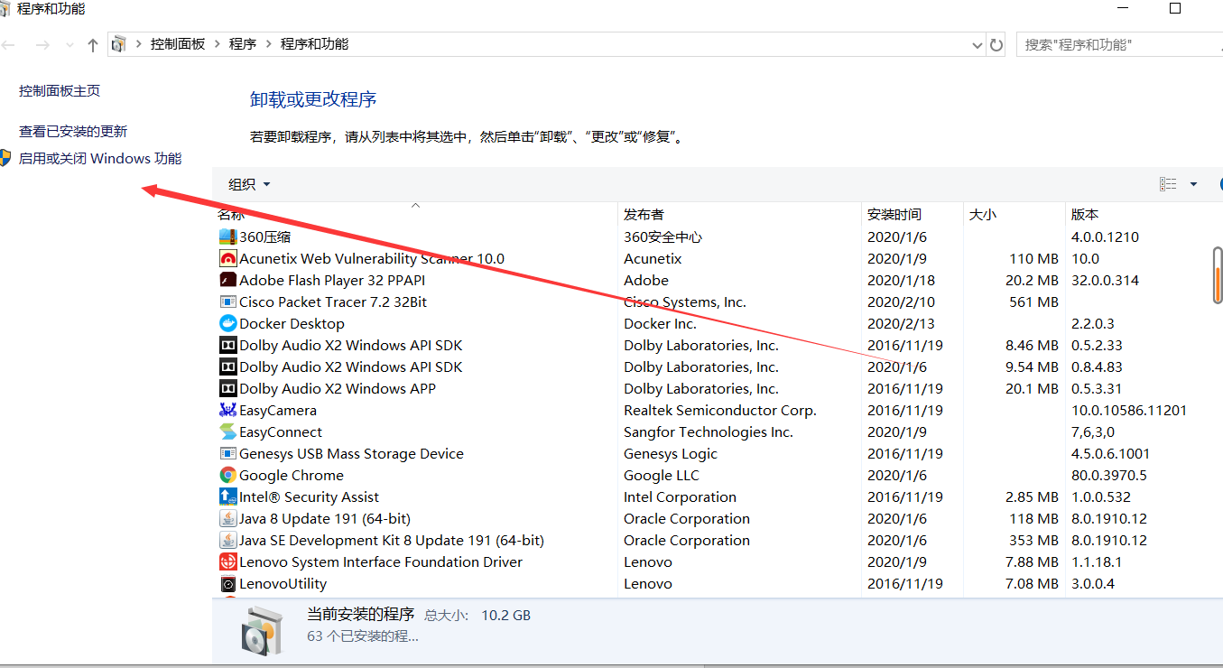Click the back navigation arrow
The height and width of the screenshot is (668, 1223).
point(9,44)
